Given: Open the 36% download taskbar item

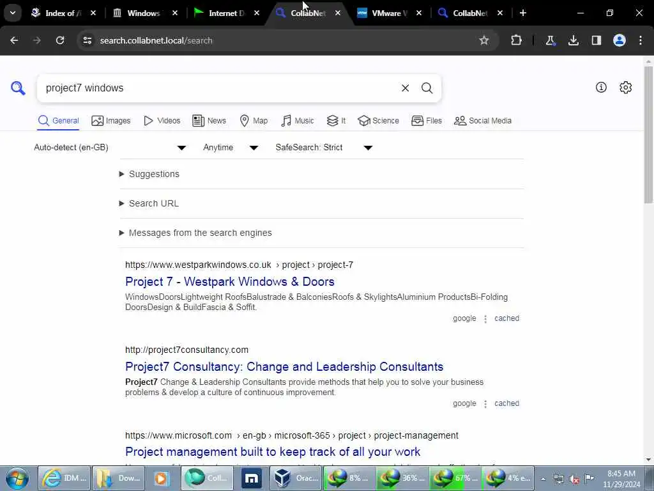Looking at the screenshot, I should point(402,478).
